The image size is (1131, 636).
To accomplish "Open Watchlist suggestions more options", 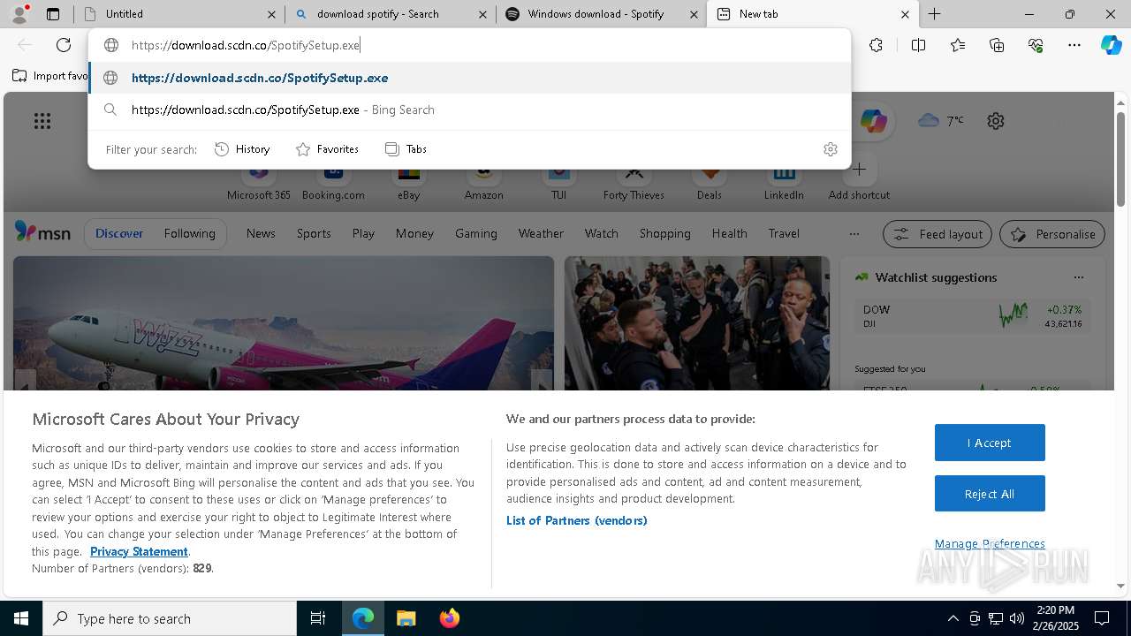I will [x=1078, y=277].
